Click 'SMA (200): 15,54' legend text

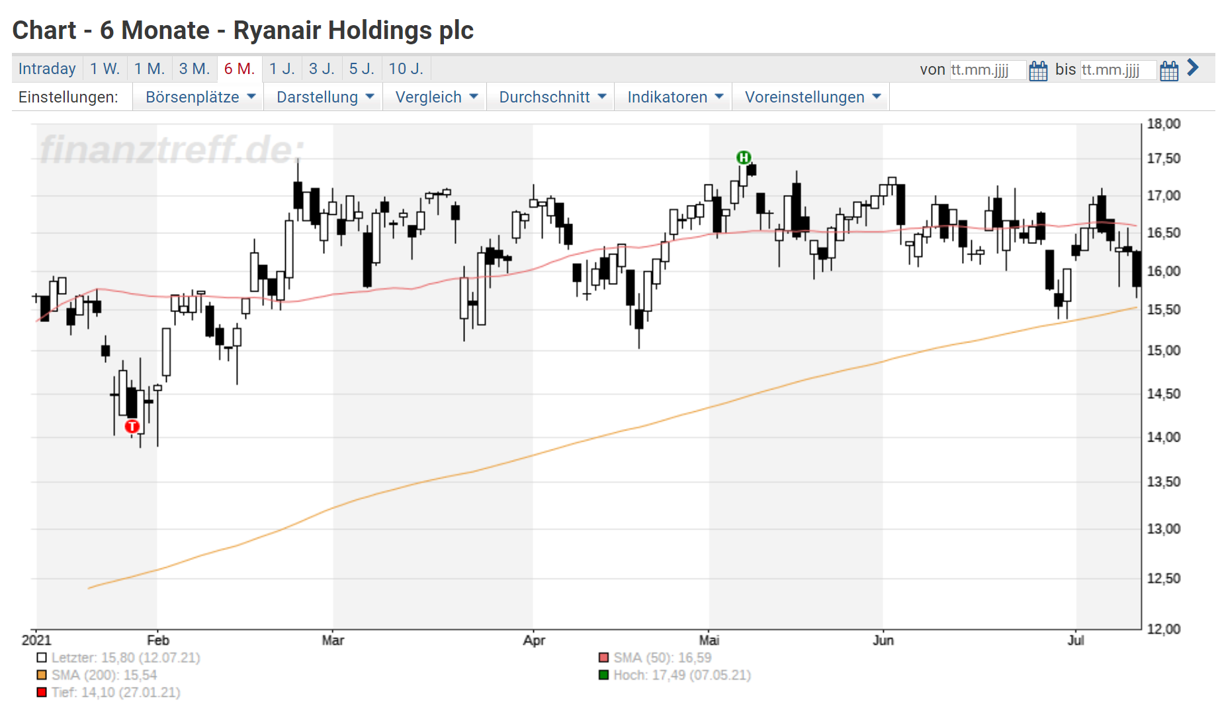[105, 675]
